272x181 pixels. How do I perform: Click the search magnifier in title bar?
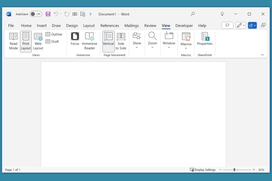click(x=193, y=14)
